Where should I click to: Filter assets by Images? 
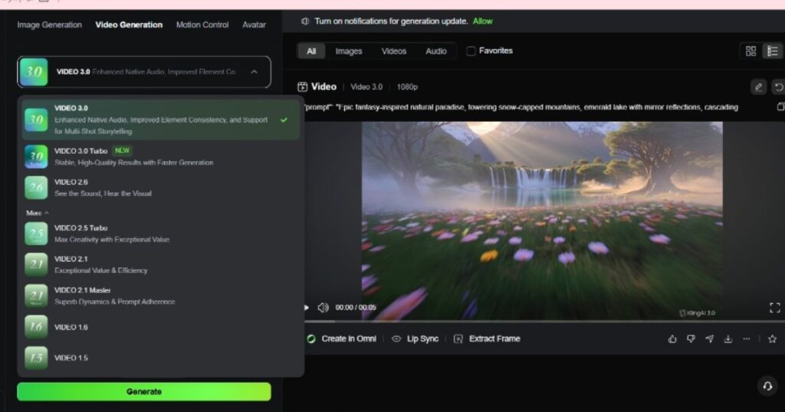[x=349, y=51]
